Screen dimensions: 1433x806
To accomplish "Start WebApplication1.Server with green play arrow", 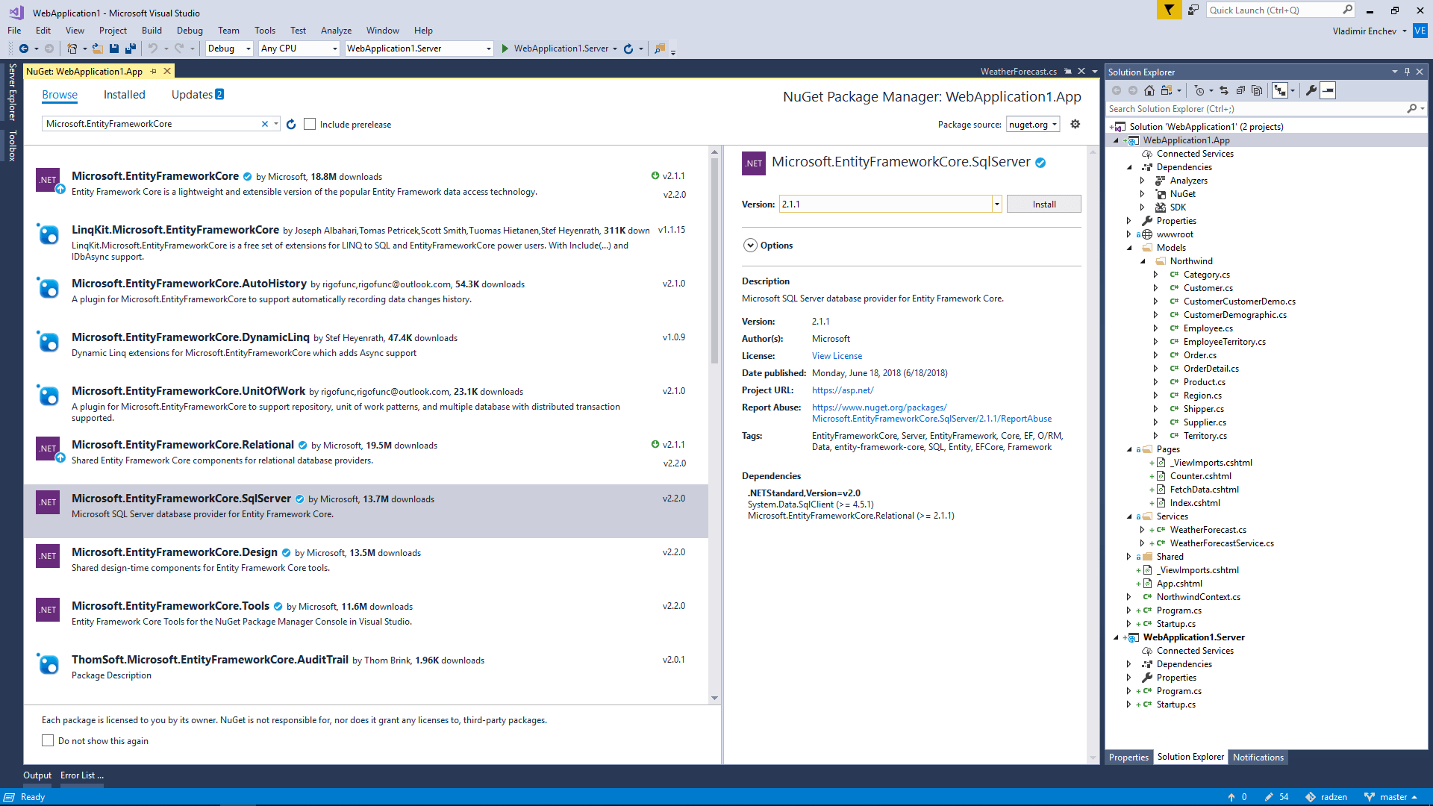I will pos(505,49).
